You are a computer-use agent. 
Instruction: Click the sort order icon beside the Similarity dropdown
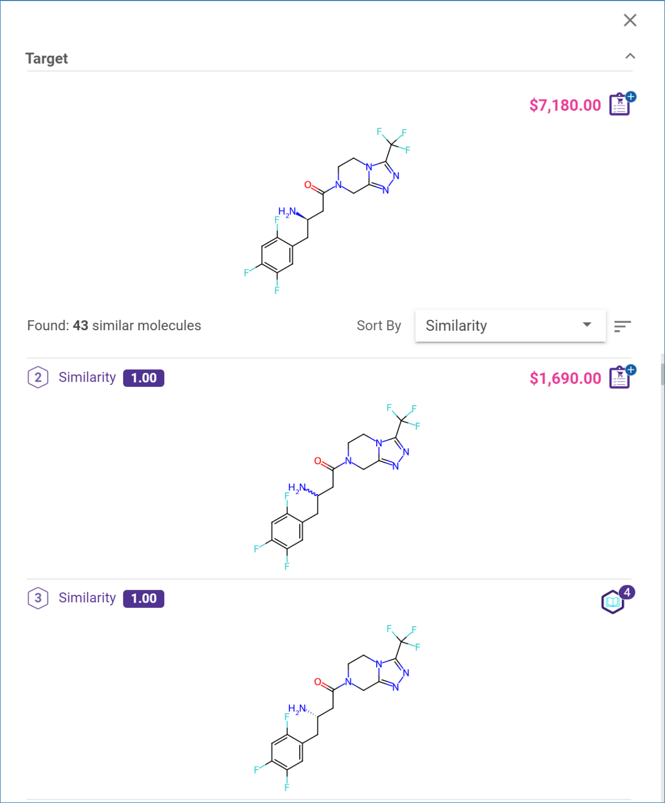pos(622,326)
